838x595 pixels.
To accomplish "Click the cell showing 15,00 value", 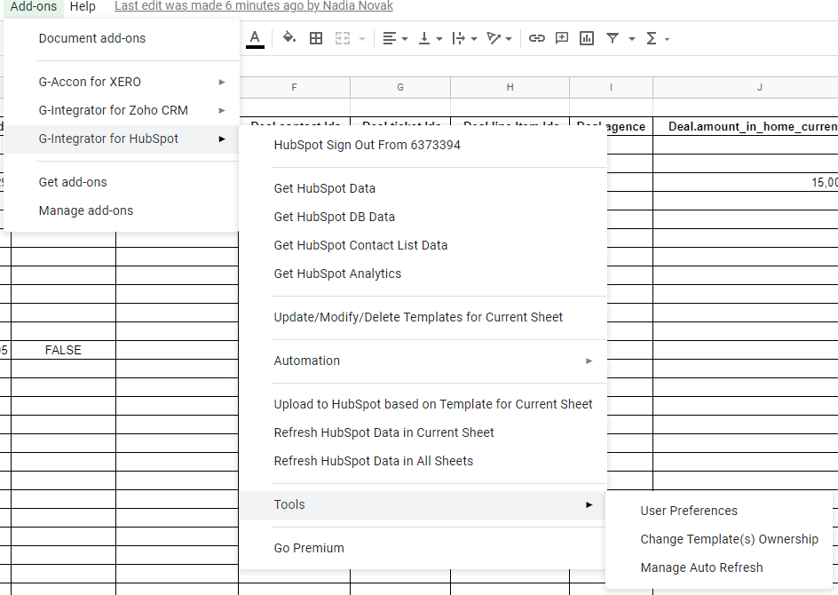I will coord(746,182).
